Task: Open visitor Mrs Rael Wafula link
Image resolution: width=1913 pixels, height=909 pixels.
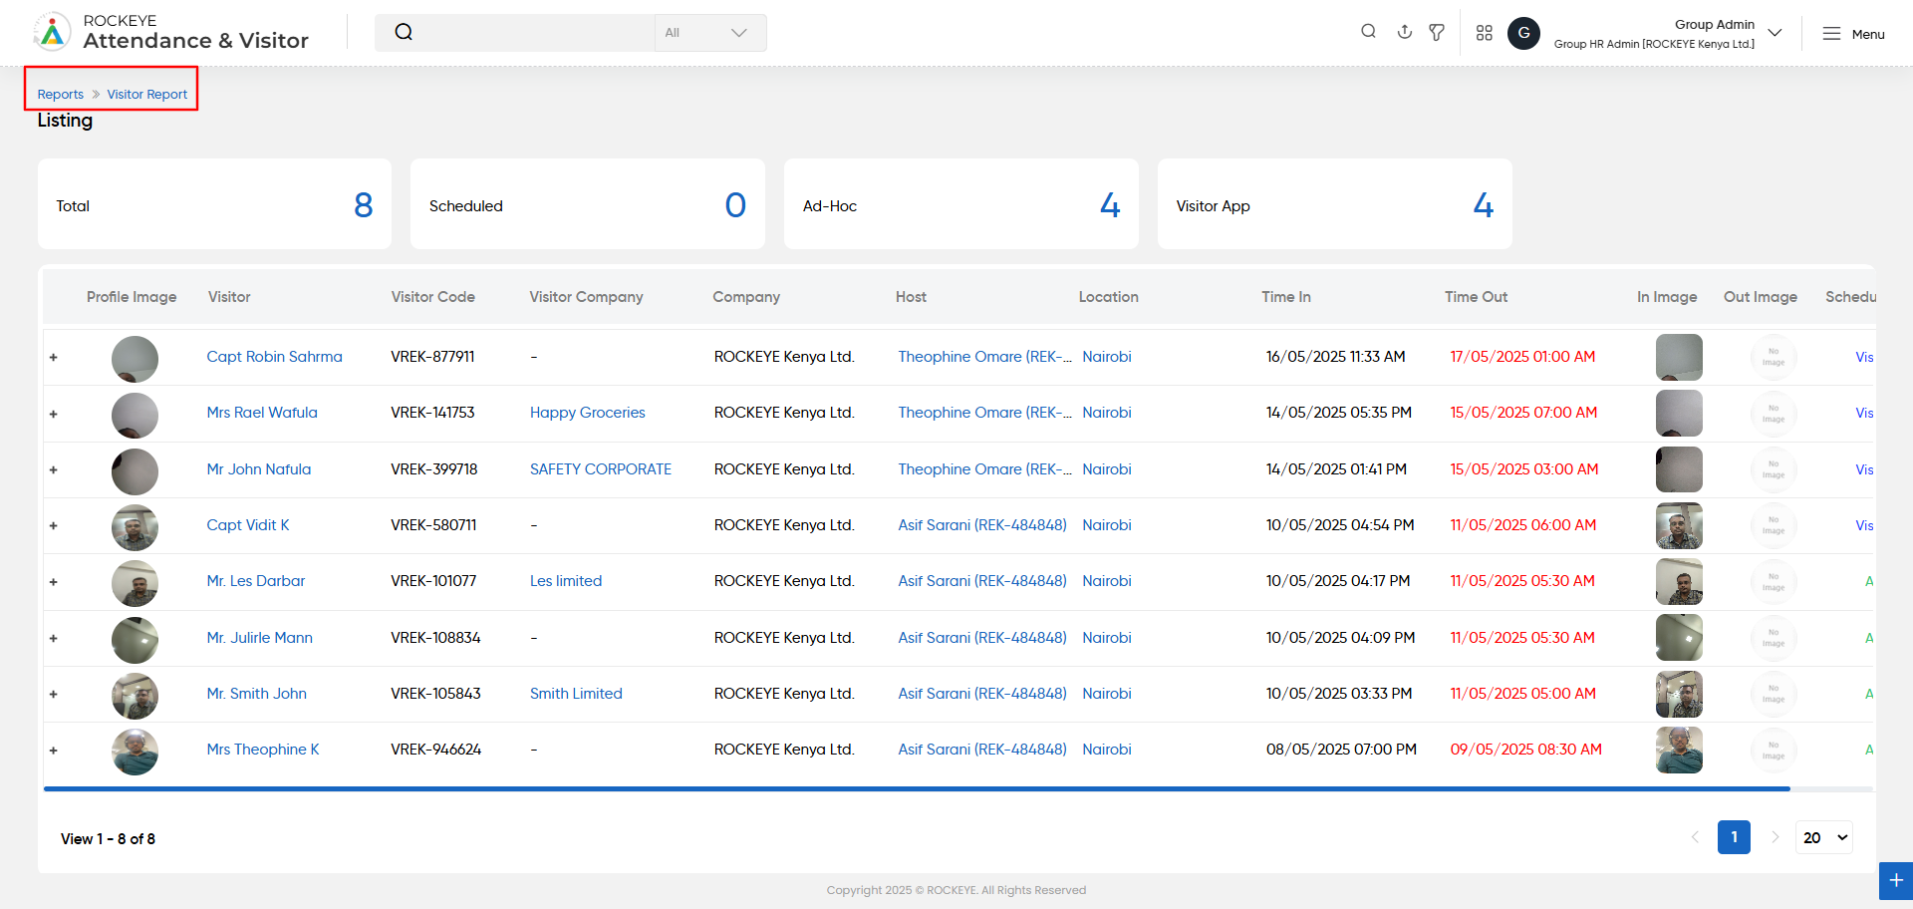Action: click(x=262, y=413)
